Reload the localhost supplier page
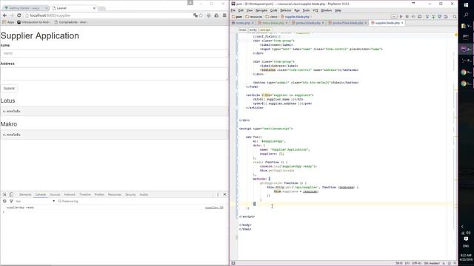Viewport: 474px width, 266px height. coord(19,16)
